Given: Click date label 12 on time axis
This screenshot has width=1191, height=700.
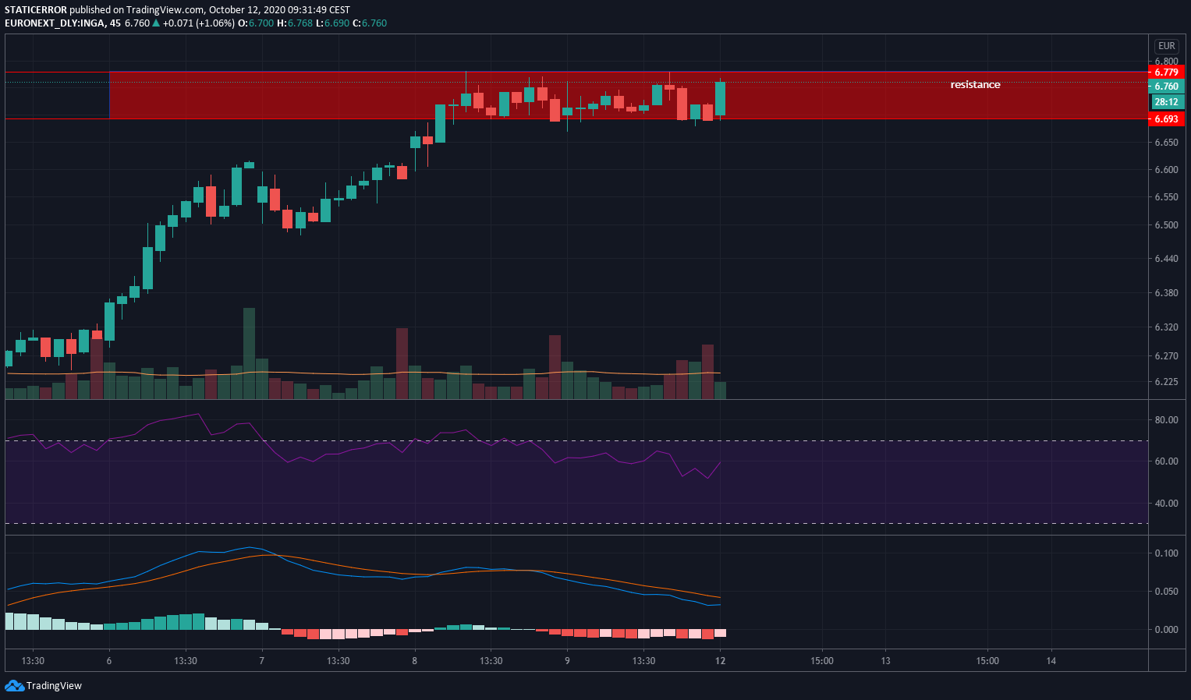Looking at the screenshot, I should [x=720, y=660].
